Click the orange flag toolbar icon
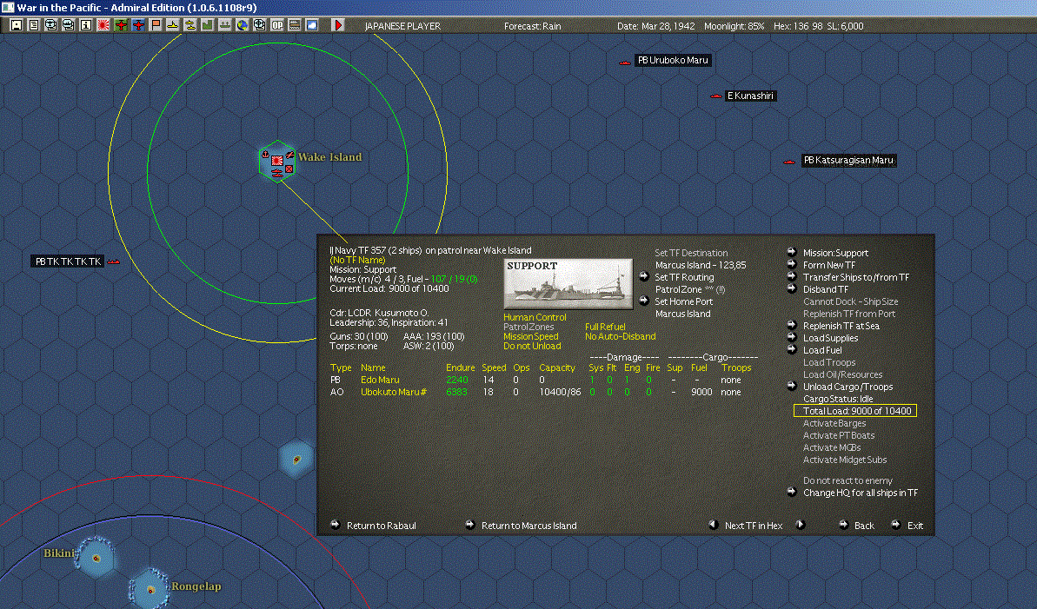Screen dimensions: 1037x609 [x=156, y=25]
